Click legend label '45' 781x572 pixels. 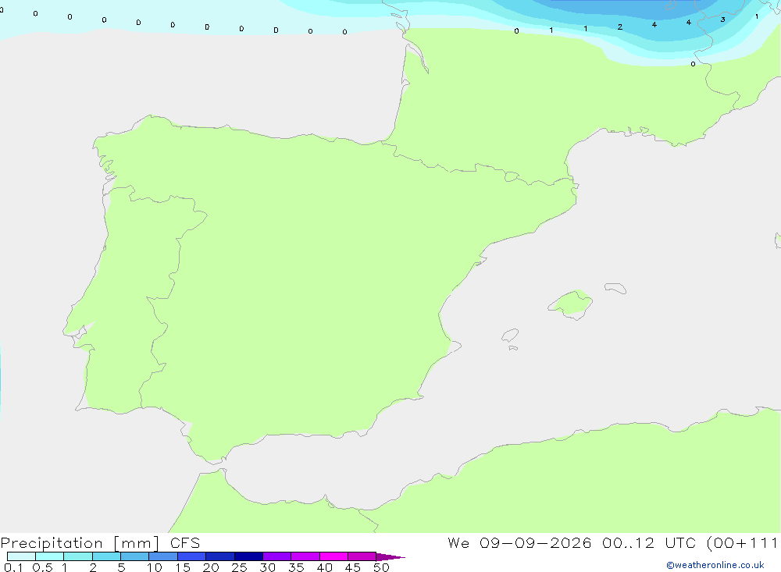click(x=353, y=567)
